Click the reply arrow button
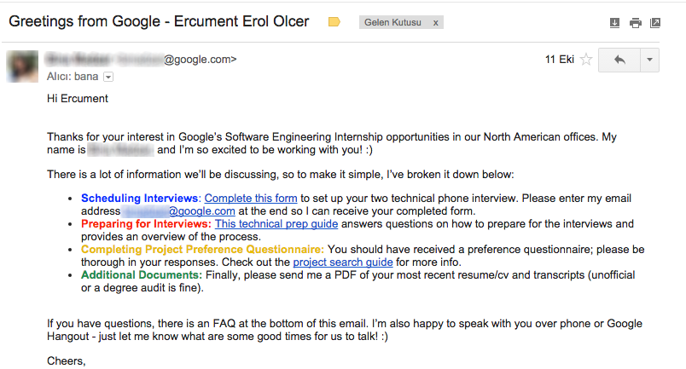 619,60
